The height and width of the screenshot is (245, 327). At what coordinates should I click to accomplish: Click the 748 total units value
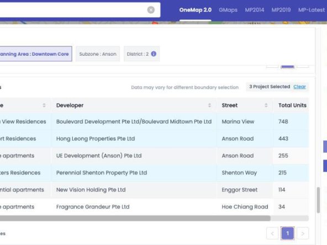coord(283,121)
